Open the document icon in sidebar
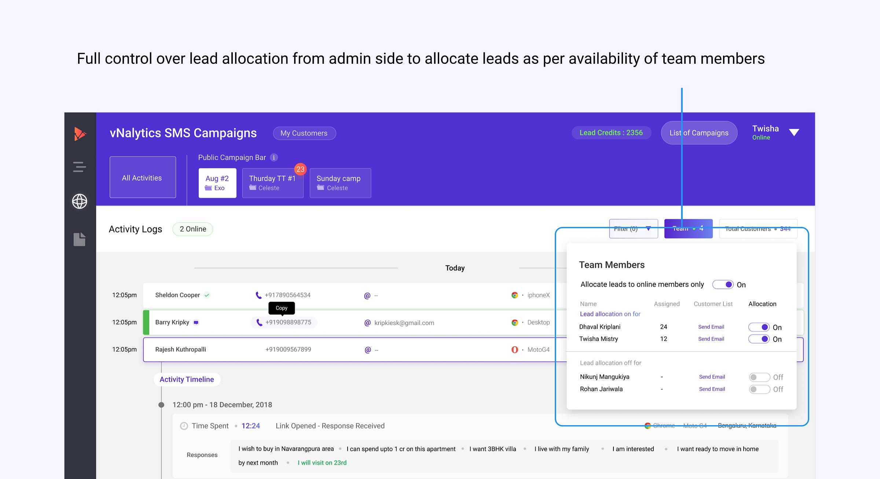The height and width of the screenshot is (479, 880). pos(80,239)
